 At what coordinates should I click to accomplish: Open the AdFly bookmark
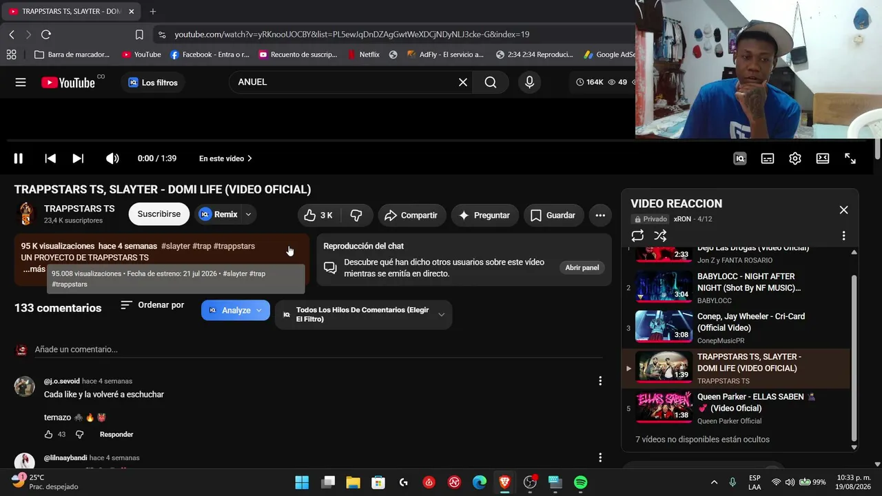click(x=445, y=54)
